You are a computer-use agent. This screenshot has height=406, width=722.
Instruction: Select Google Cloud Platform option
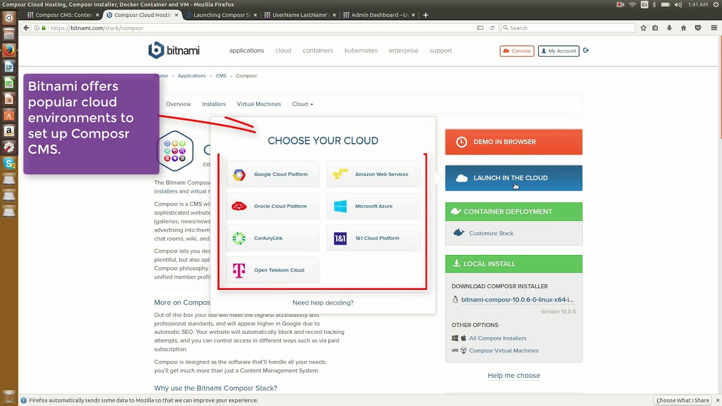[x=272, y=174]
